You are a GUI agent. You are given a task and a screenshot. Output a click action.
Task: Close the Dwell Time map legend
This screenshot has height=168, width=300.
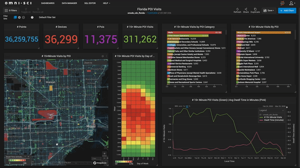28,157
